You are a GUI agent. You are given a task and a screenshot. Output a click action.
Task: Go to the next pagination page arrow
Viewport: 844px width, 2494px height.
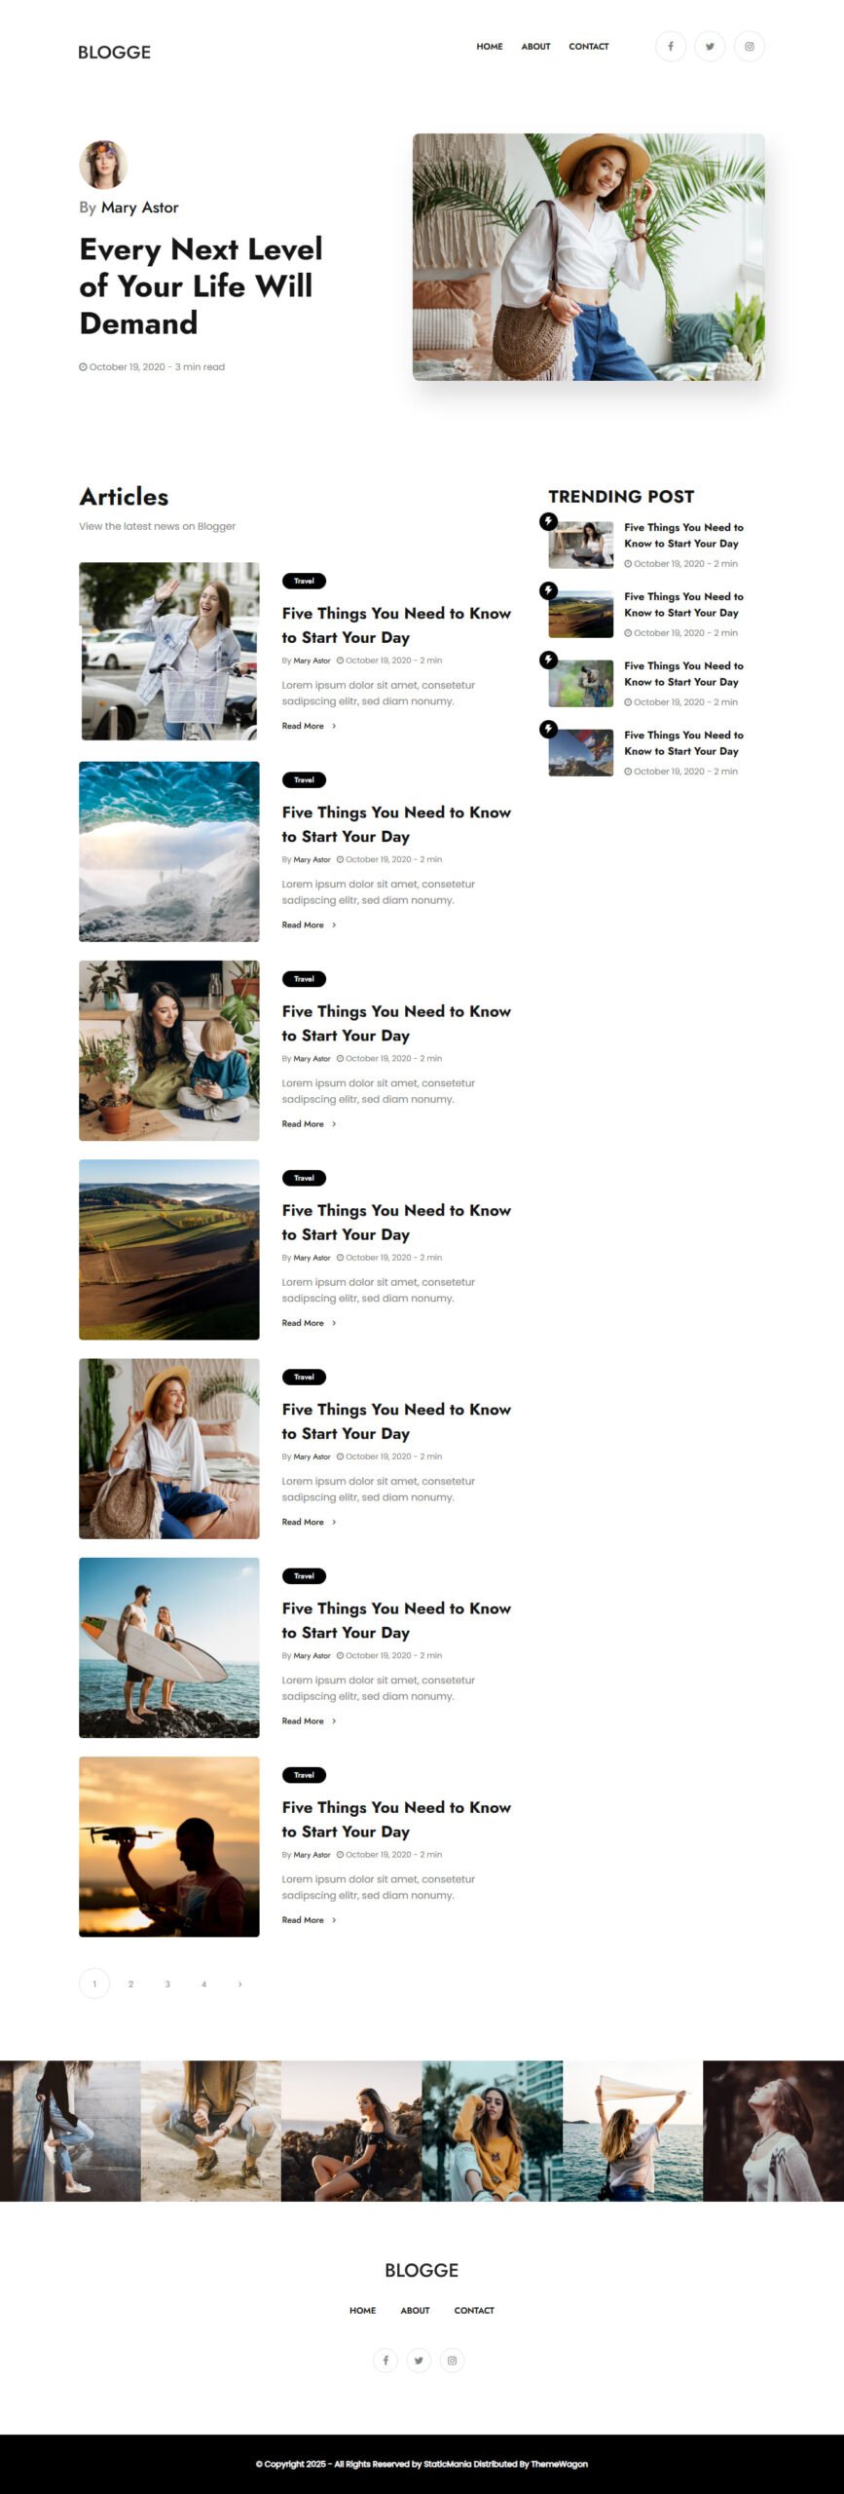(x=240, y=1984)
